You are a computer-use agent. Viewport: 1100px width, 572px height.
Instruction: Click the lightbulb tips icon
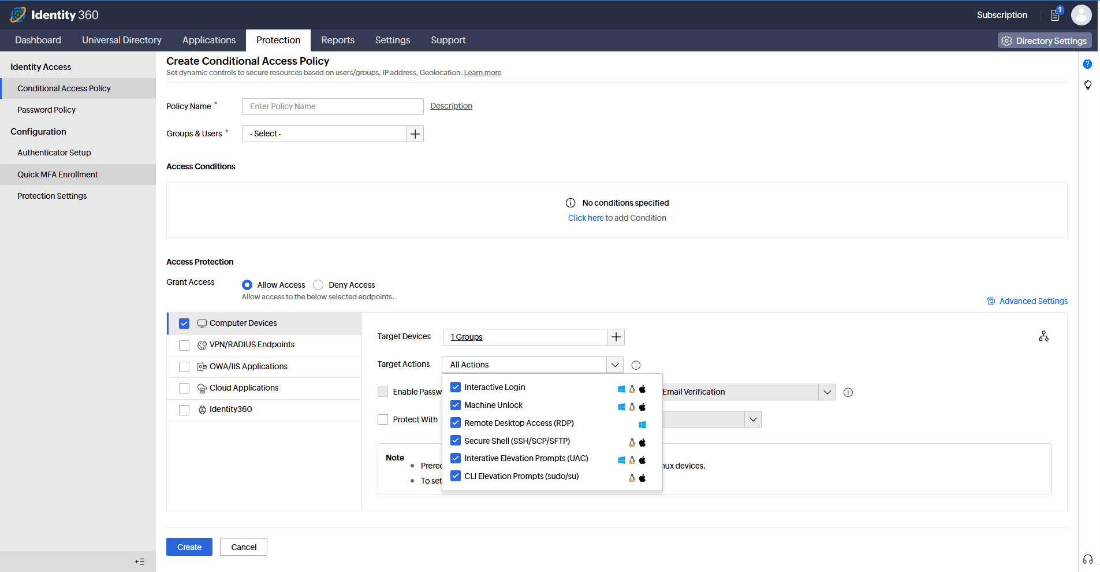pos(1087,86)
